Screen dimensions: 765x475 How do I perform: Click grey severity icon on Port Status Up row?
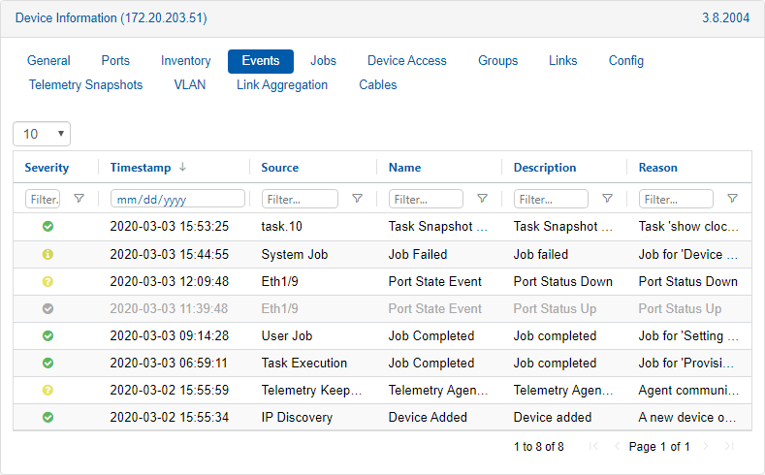tap(48, 309)
